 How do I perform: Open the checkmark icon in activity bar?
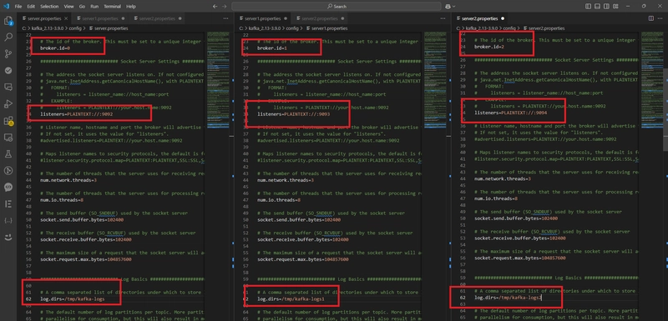8,70
